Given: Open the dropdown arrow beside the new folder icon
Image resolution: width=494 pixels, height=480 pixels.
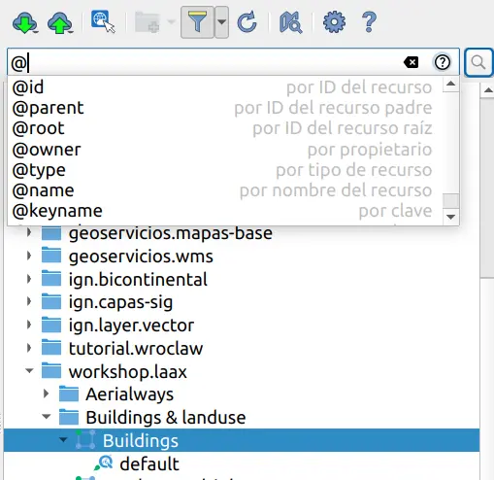Looking at the screenshot, I should 171,21.
